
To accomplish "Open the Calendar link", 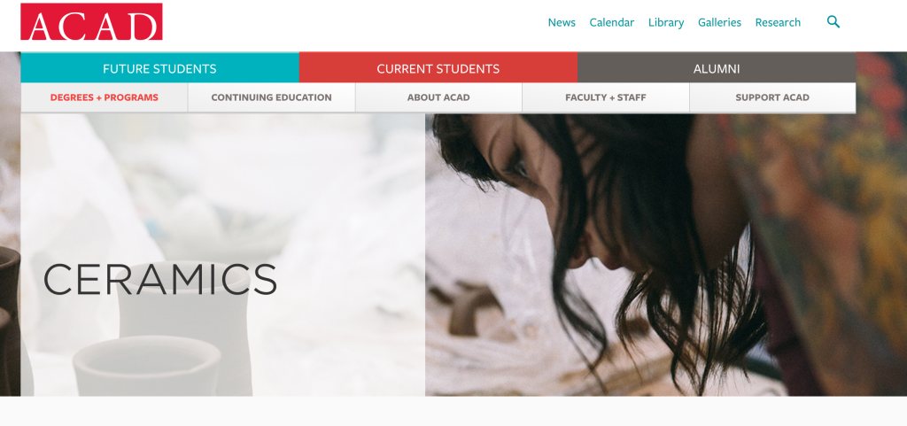I will point(611,22).
